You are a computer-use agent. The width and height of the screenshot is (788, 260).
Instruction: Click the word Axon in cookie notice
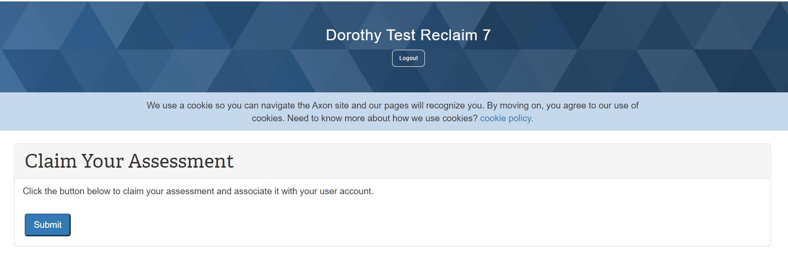tap(321, 105)
